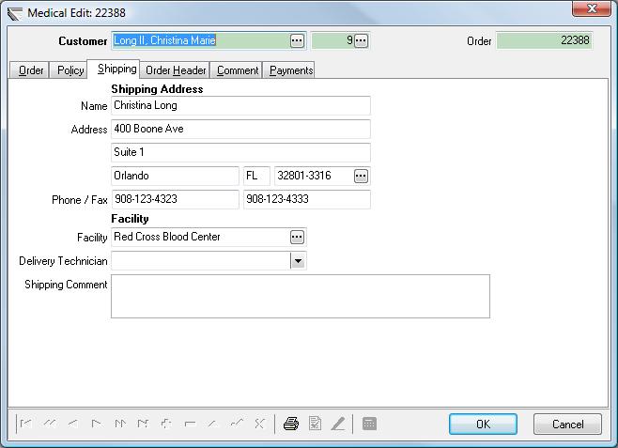
Task: Click the previous page double-arrow icon
Action: click(50, 424)
